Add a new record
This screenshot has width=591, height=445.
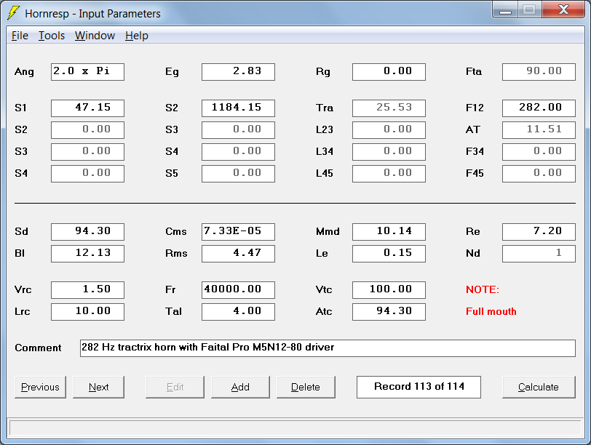(x=240, y=387)
